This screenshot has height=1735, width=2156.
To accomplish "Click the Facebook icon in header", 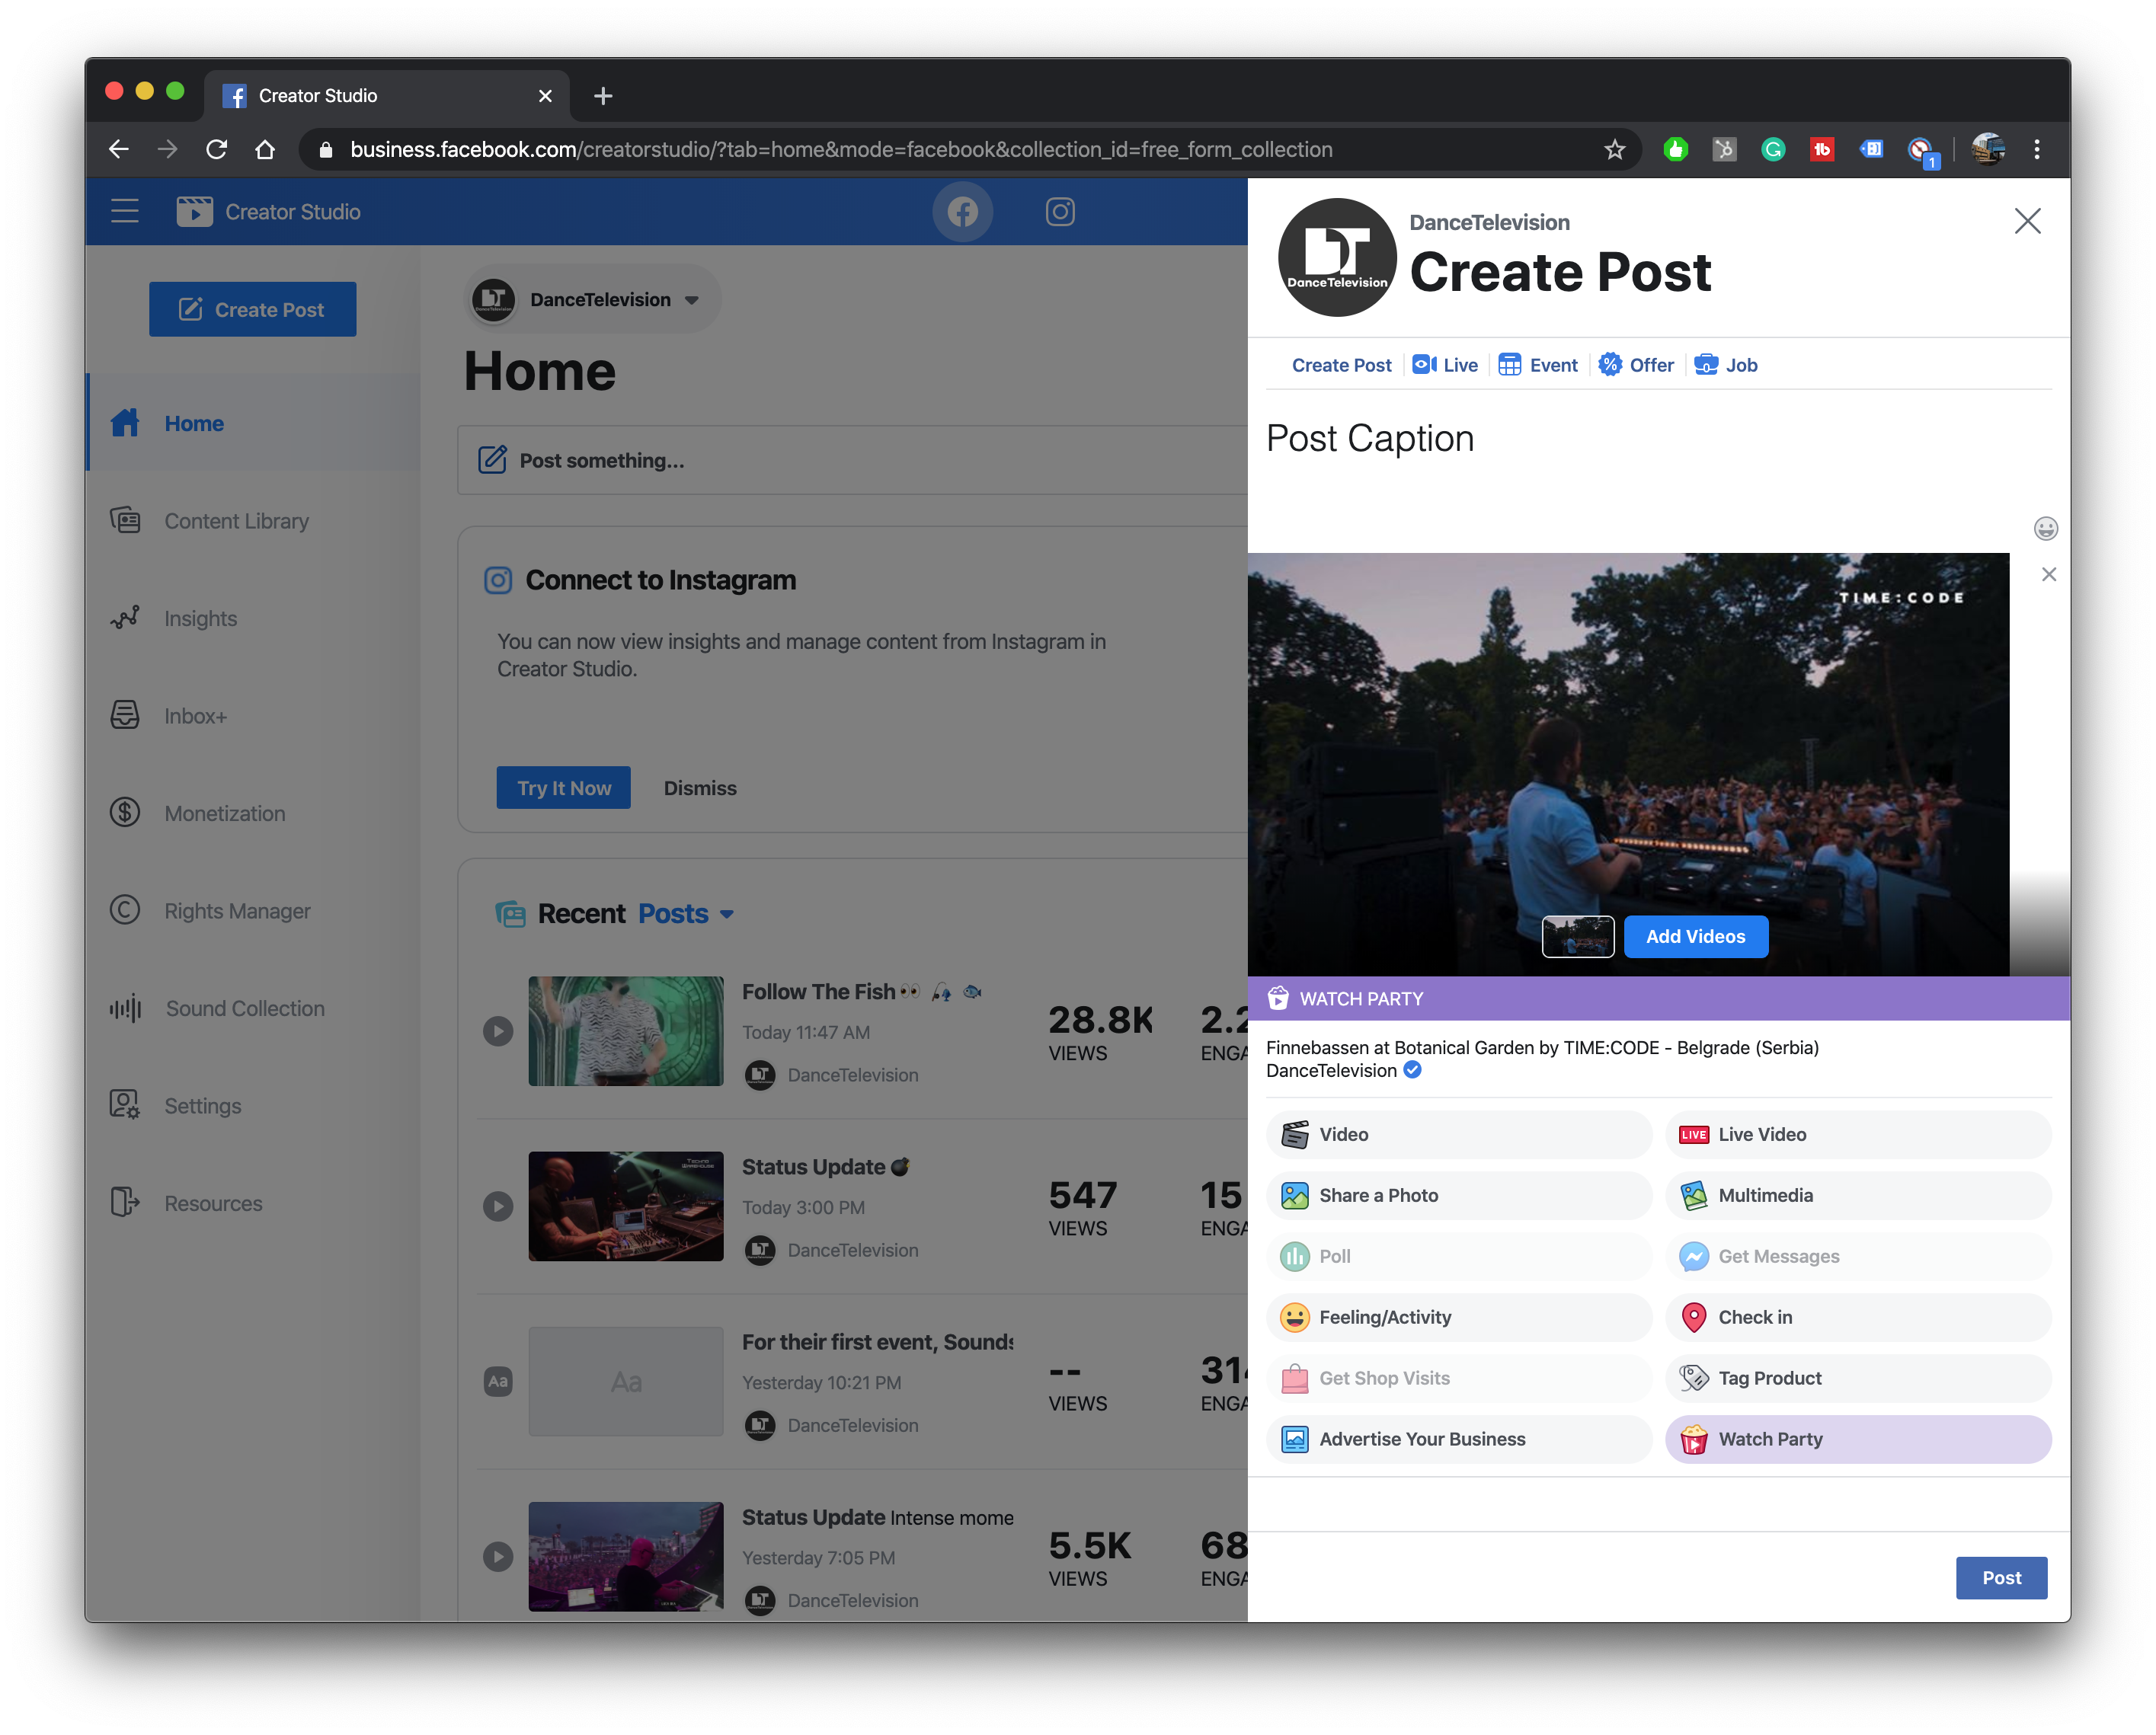I will pos(962,212).
